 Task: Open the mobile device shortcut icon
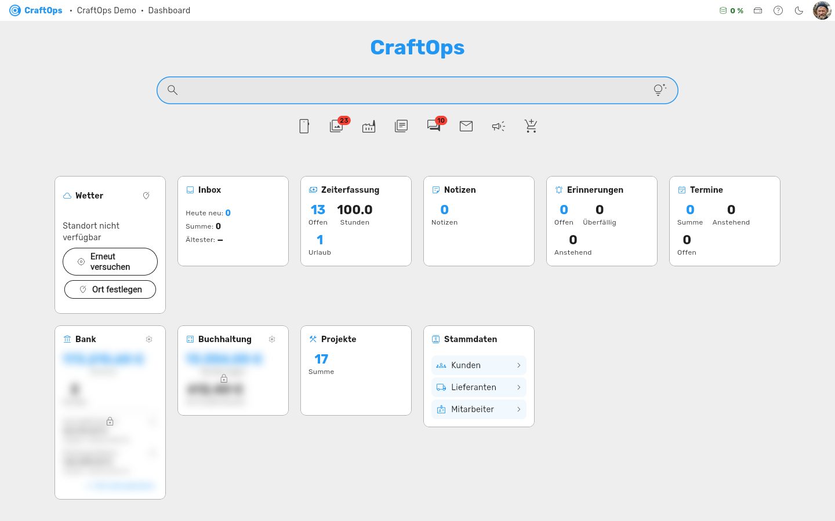tap(304, 126)
